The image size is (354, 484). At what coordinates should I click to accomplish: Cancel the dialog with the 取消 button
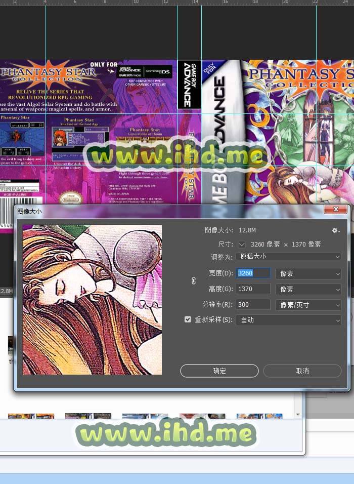(302, 371)
